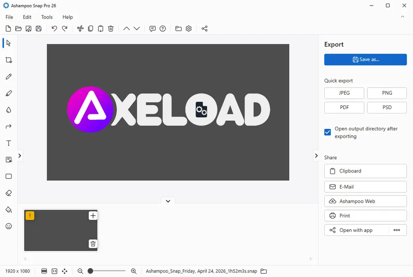Click the open image toolbar icon
Screen dimensions: 413x277
coord(29,29)
